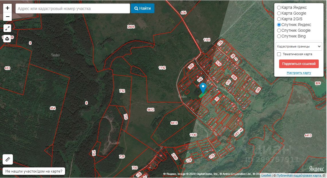This screenshot has width=327, height=178.
Task: Click Не нашли участок/дом на карте? button
Action: point(34,171)
